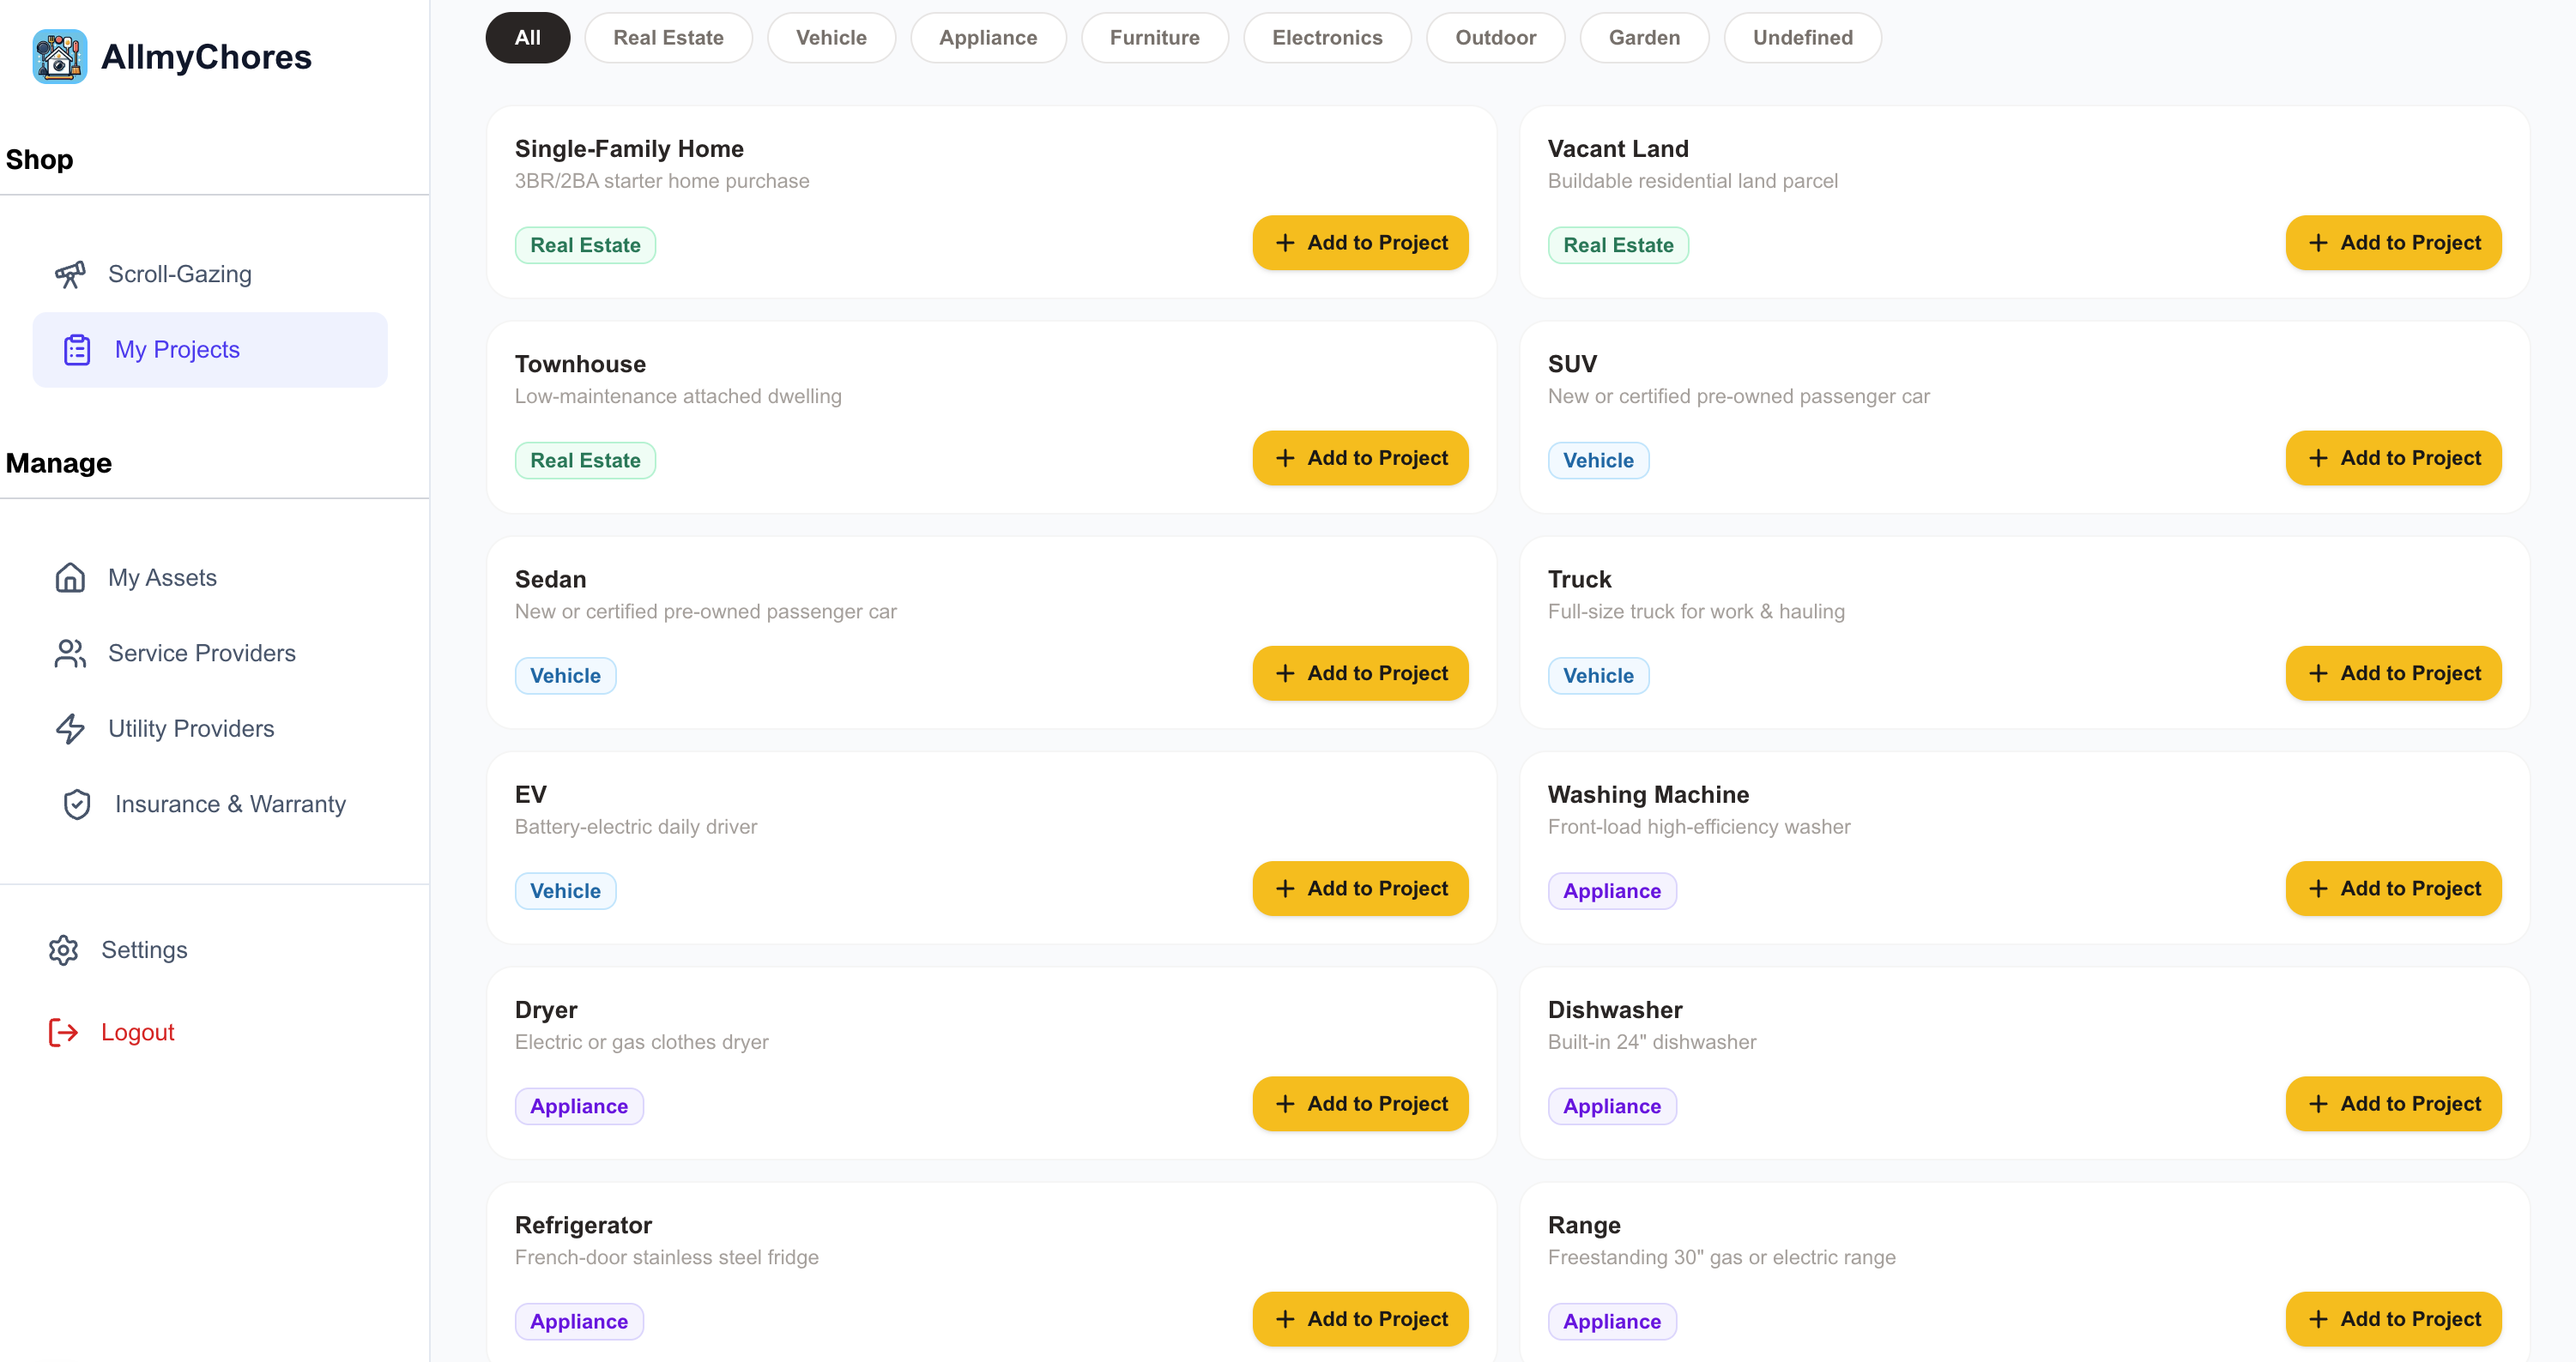Filter by Garden category
Image resolution: width=2576 pixels, height=1362 pixels.
(1644, 38)
